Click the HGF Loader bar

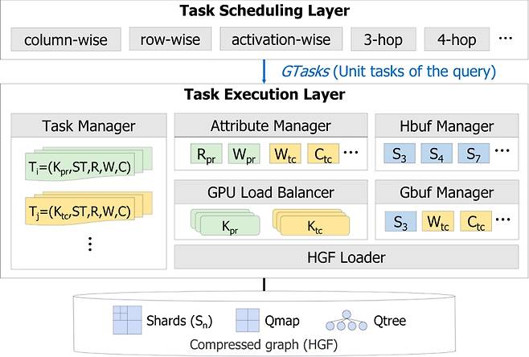click(x=347, y=257)
